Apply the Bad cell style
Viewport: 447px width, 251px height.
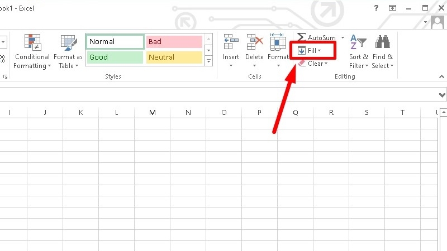click(174, 42)
